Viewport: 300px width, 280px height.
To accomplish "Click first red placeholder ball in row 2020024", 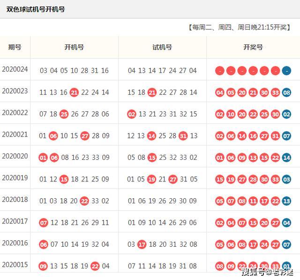I will pos(220,71).
